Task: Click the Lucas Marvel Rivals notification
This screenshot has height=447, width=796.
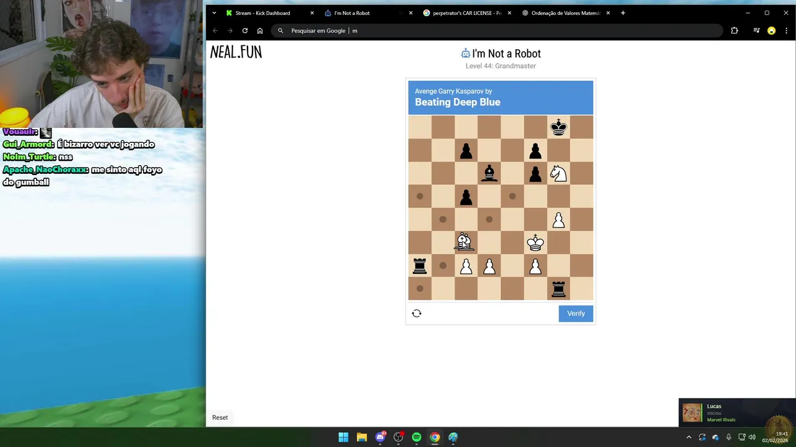Action: 737,413
